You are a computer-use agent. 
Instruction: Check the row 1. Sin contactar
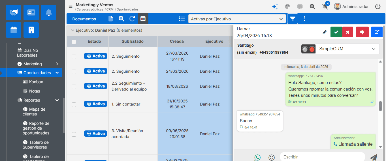click(x=74, y=104)
